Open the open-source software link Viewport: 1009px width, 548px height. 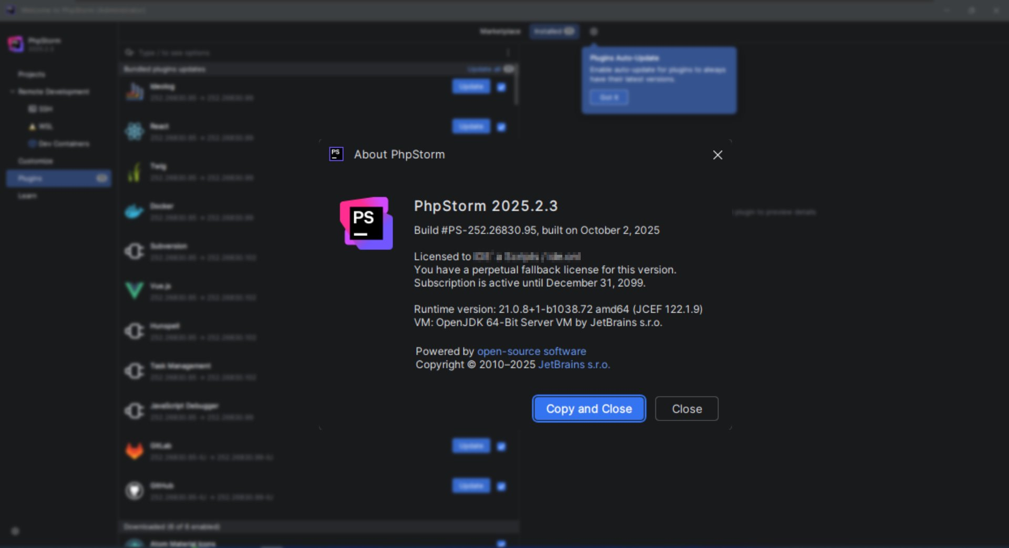[531, 351]
